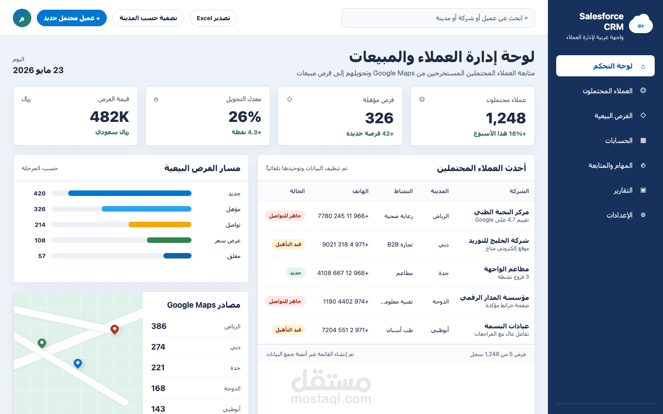Viewport: 663px width, 414px height.
Task: Click the home icon beside لوحة التحكم
Action: [643, 66]
